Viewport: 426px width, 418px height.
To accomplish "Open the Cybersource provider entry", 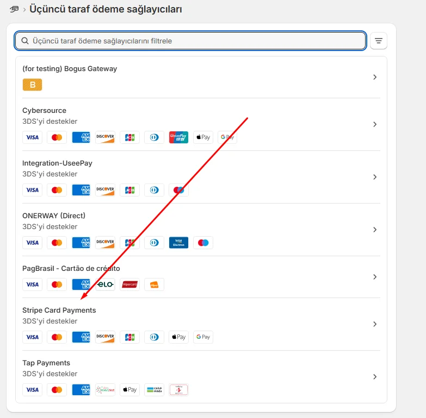I will (x=201, y=124).
